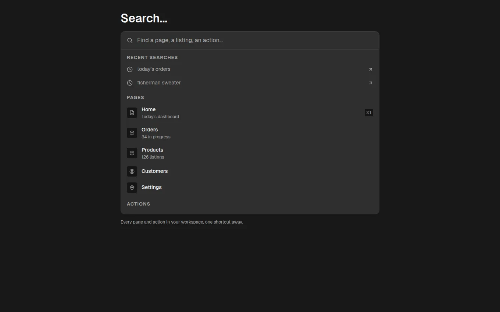Click clock icon beside today's orders
Image resolution: width=500 pixels, height=312 pixels.
130,69
